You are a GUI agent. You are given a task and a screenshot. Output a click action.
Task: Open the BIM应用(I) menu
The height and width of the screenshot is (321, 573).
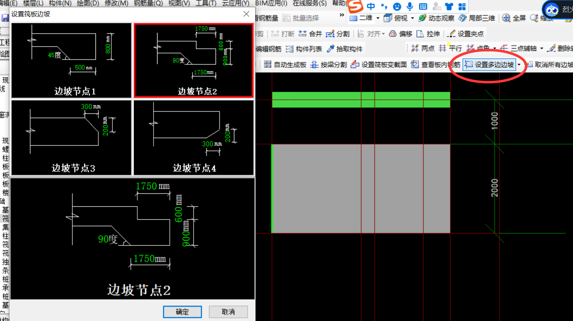[271, 3]
